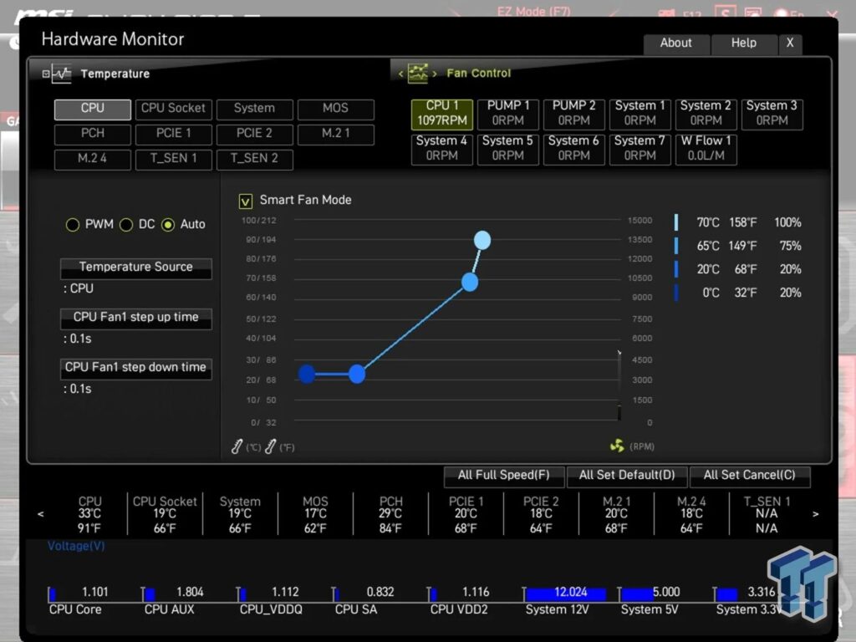Select the System 1 fan header
Viewport: 856px width, 642px height.
pyautogui.click(x=640, y=114)
